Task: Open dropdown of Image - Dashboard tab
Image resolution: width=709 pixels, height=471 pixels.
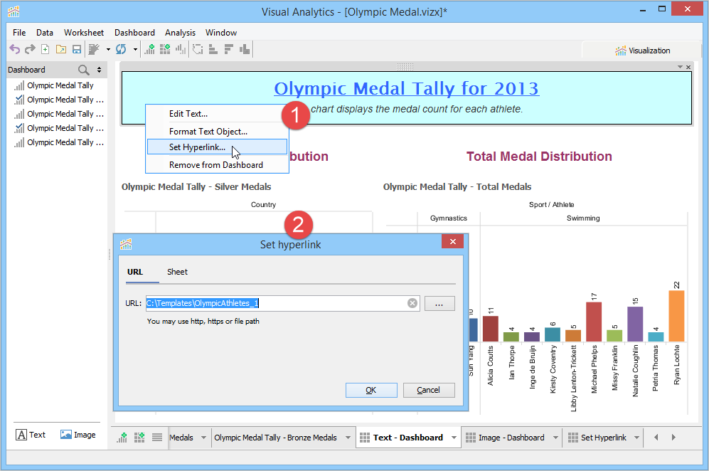Action: (x=555, y=438)
